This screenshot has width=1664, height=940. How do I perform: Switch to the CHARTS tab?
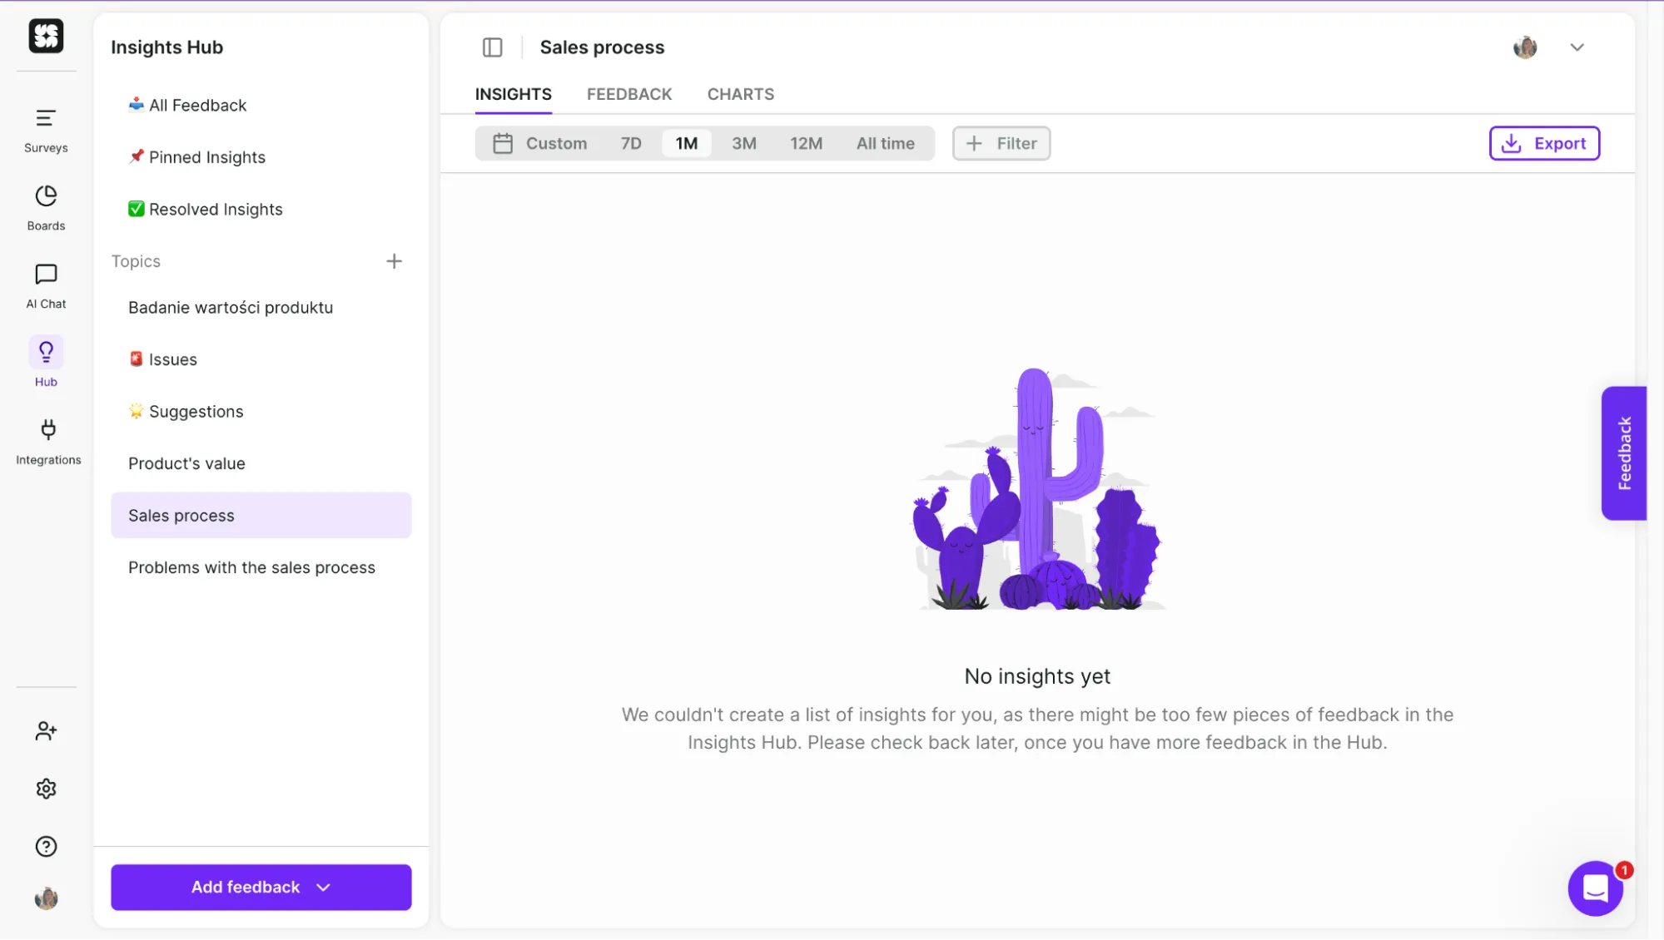tap(740, 94)
